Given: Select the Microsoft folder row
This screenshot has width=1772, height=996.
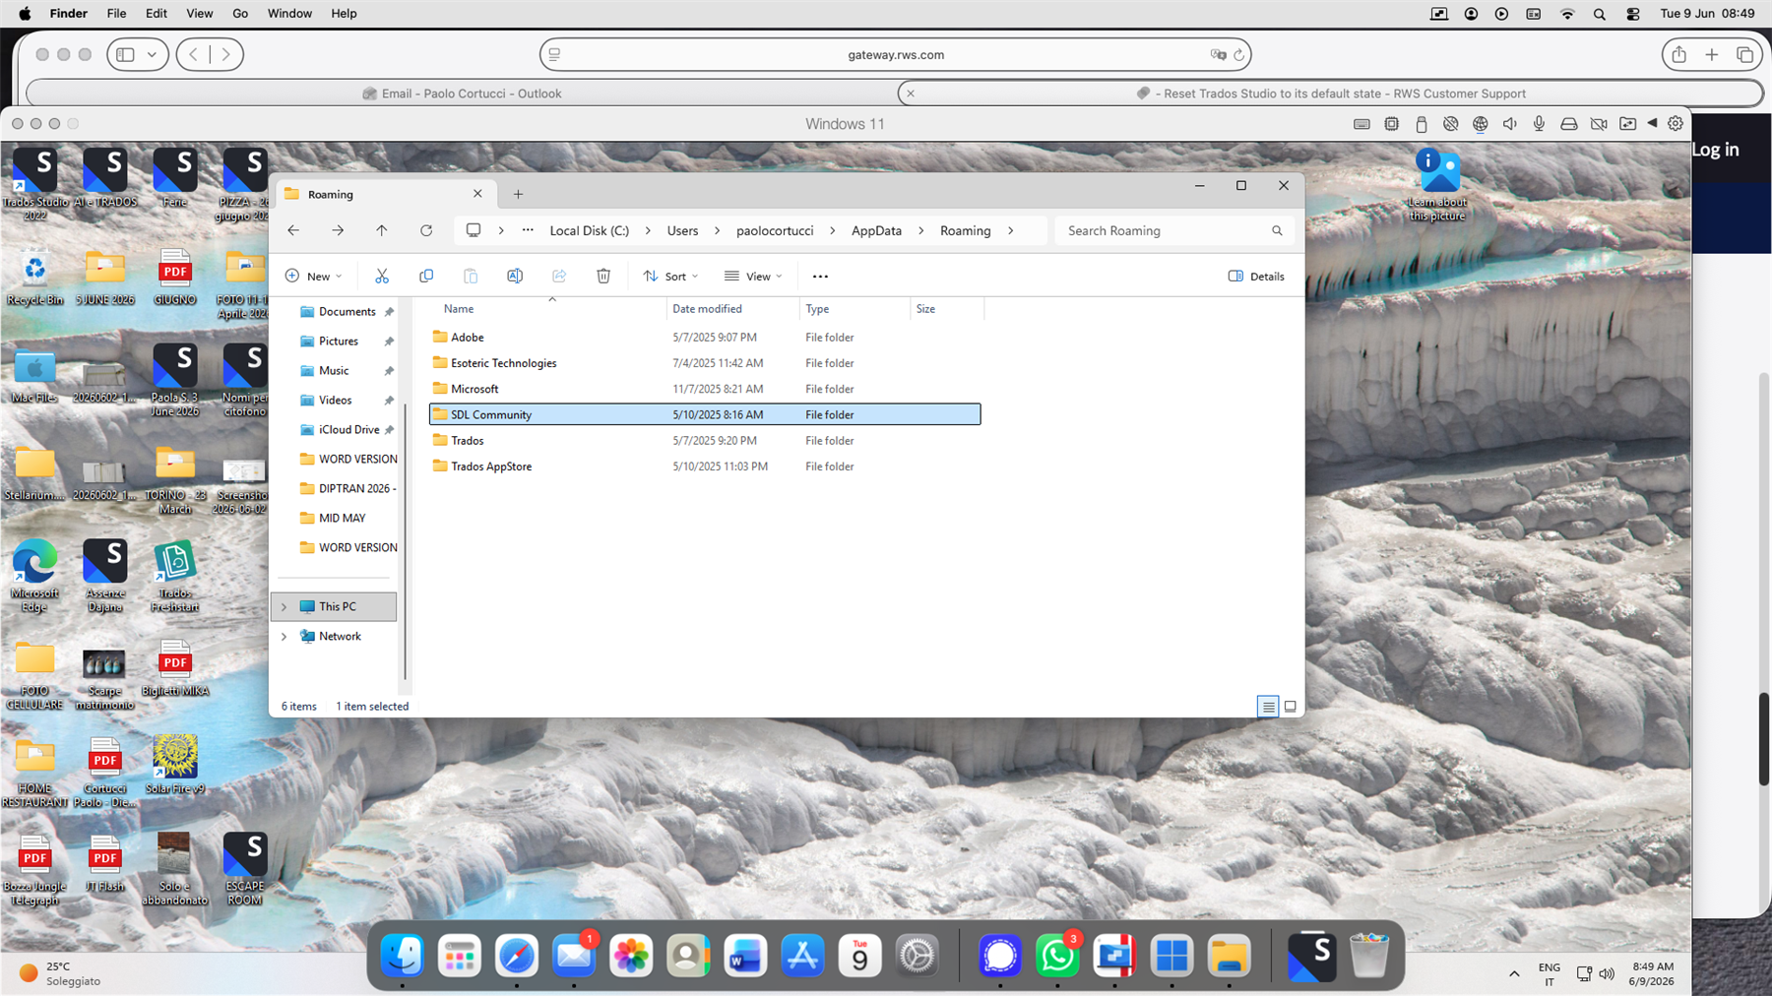Looking at the screenshot, I should [705, 389].
